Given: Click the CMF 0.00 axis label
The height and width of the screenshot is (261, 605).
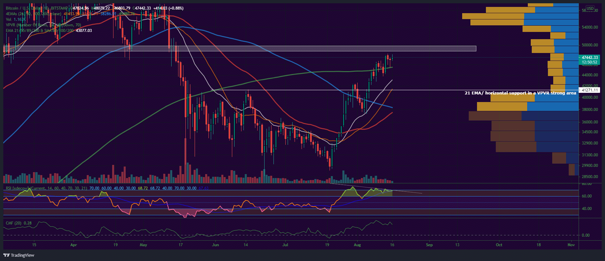Looking at the screenshot, I should tap(586, 235).
